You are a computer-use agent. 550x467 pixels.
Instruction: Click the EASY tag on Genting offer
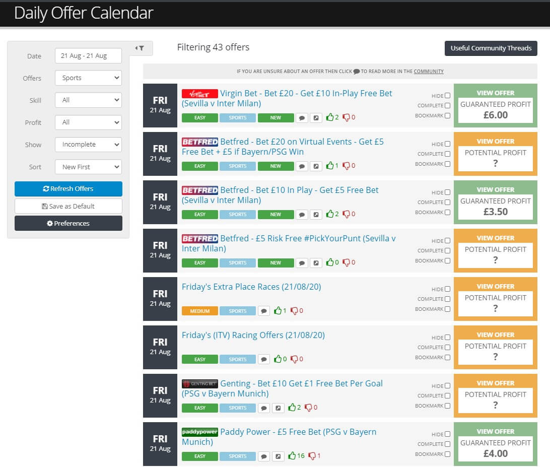click(x=200, y=408)
